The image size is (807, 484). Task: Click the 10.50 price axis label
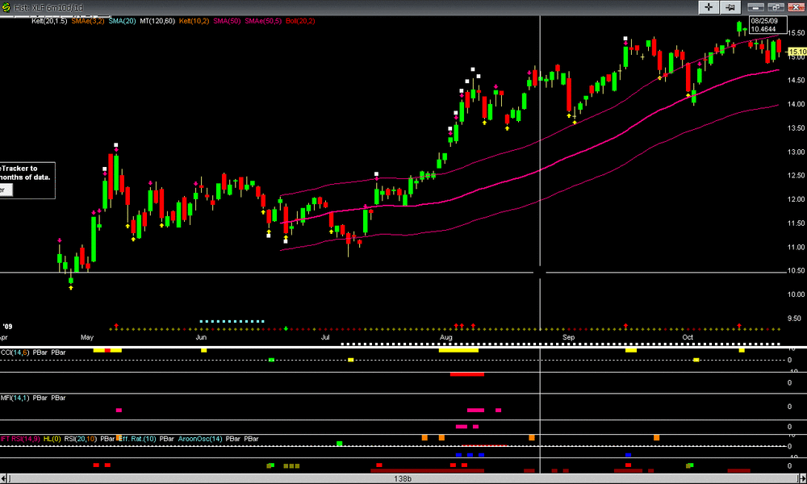pyautogui.click(x=797, y=270)
